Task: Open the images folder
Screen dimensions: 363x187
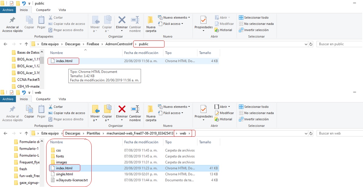Action: click(62, 162)
